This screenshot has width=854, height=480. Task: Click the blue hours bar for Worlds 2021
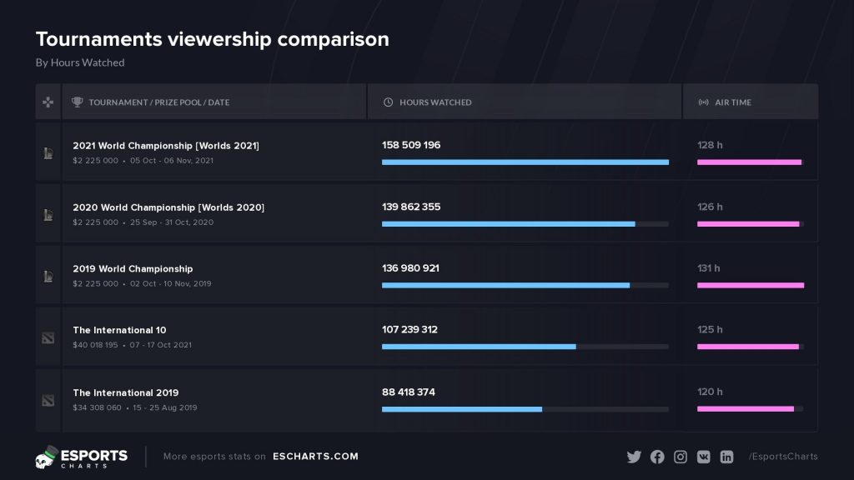click(525, 162)
